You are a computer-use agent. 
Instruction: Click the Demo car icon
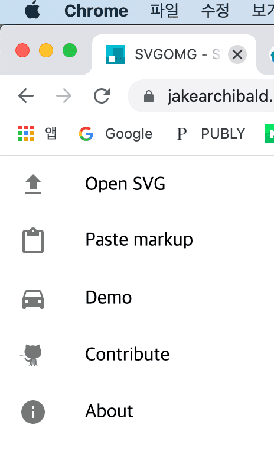[x=33, y=300]
